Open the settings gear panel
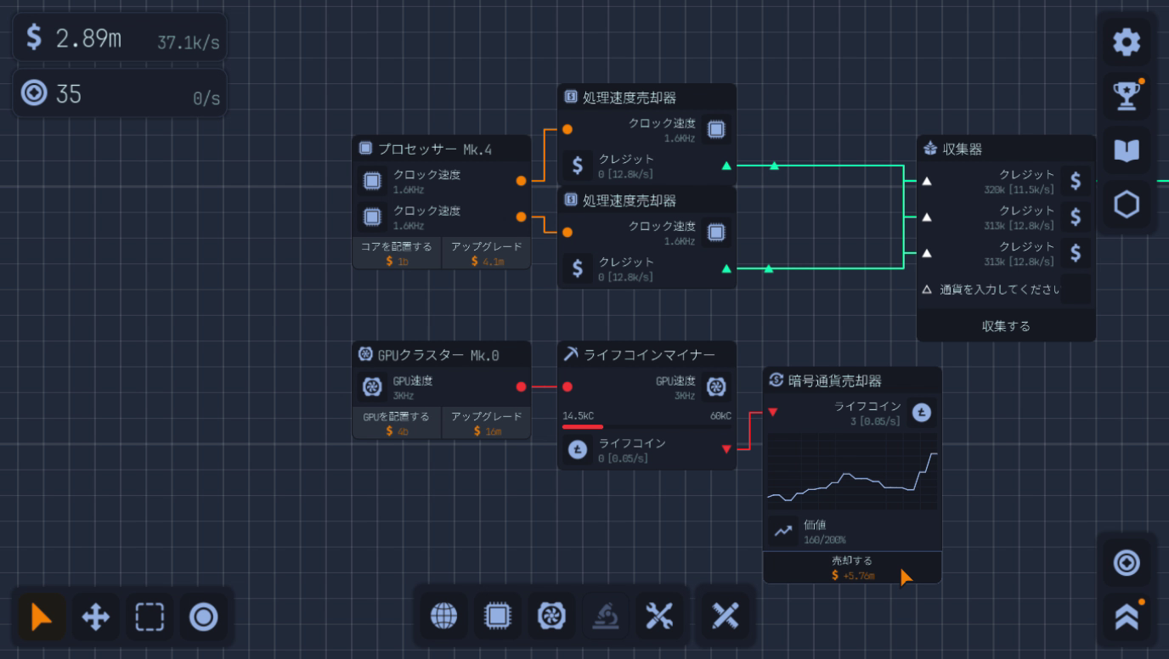The image size is (1169, 659). point(1127,42)
